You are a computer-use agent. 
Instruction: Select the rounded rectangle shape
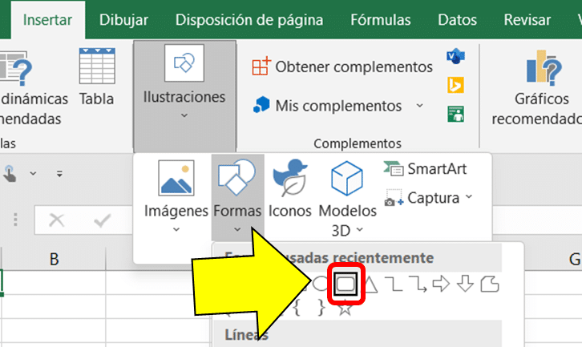346,283
